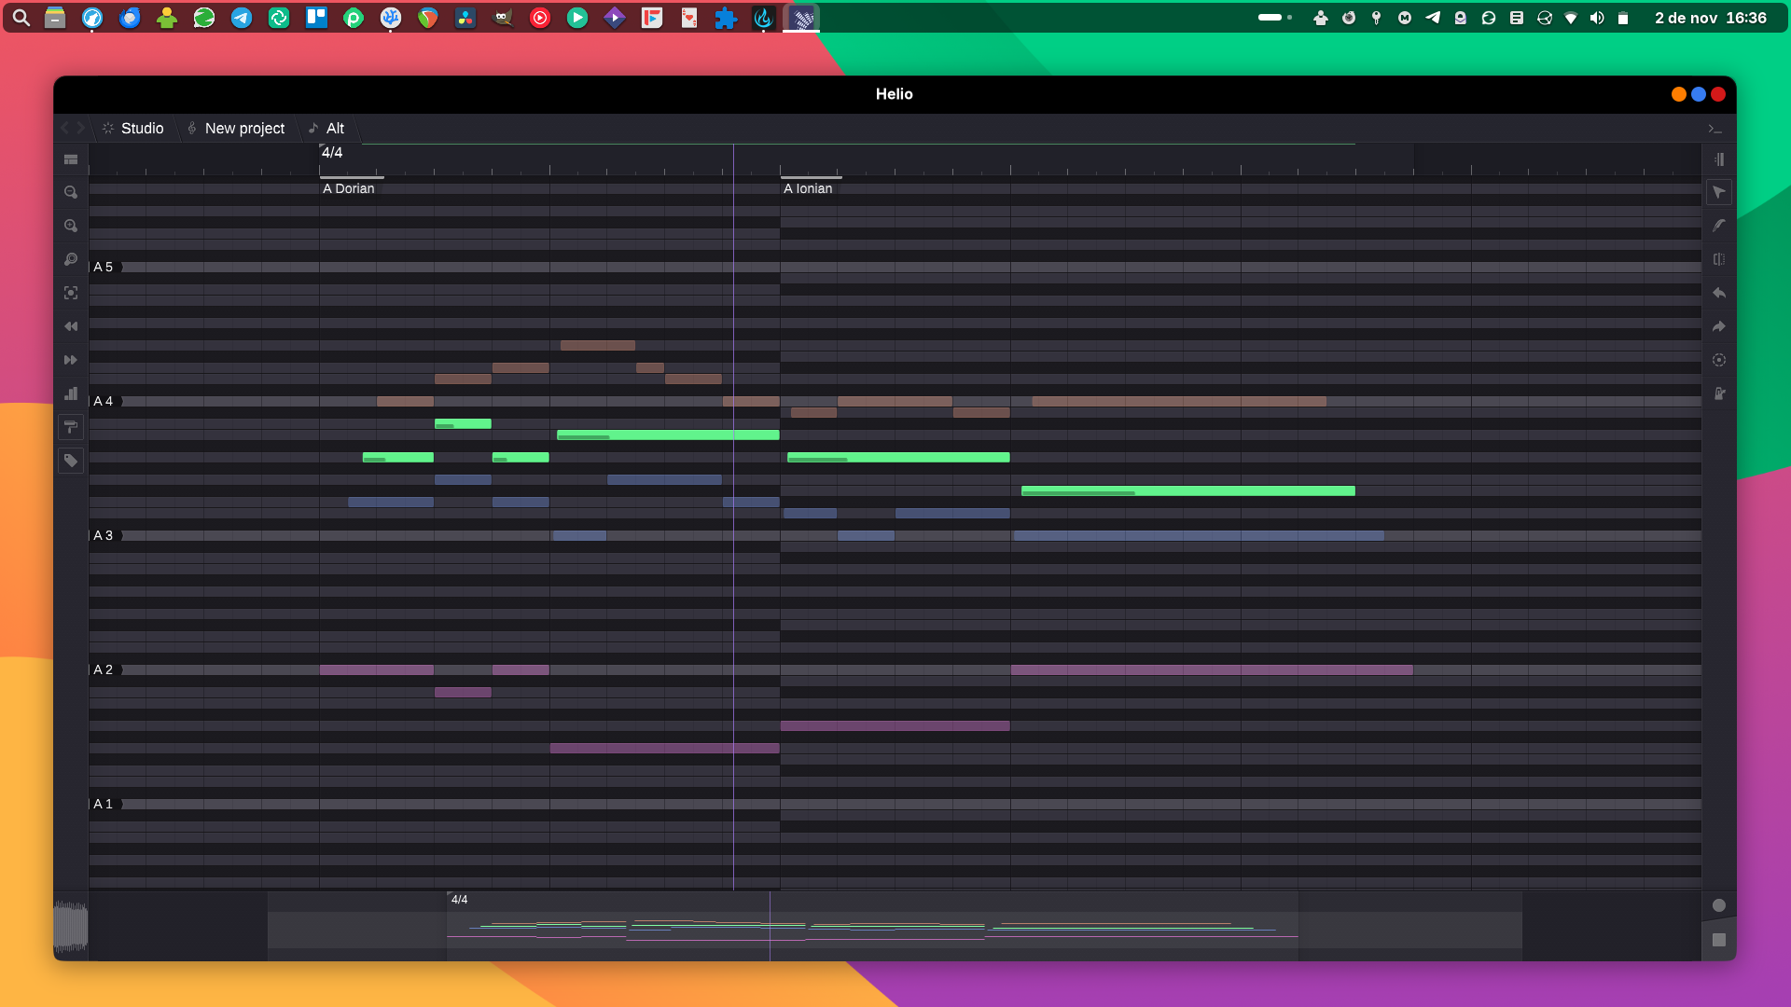This screenshot has height=1007, width=1791.
Task: Click the zoom in magnifier icon
Action: click(71, 226)
